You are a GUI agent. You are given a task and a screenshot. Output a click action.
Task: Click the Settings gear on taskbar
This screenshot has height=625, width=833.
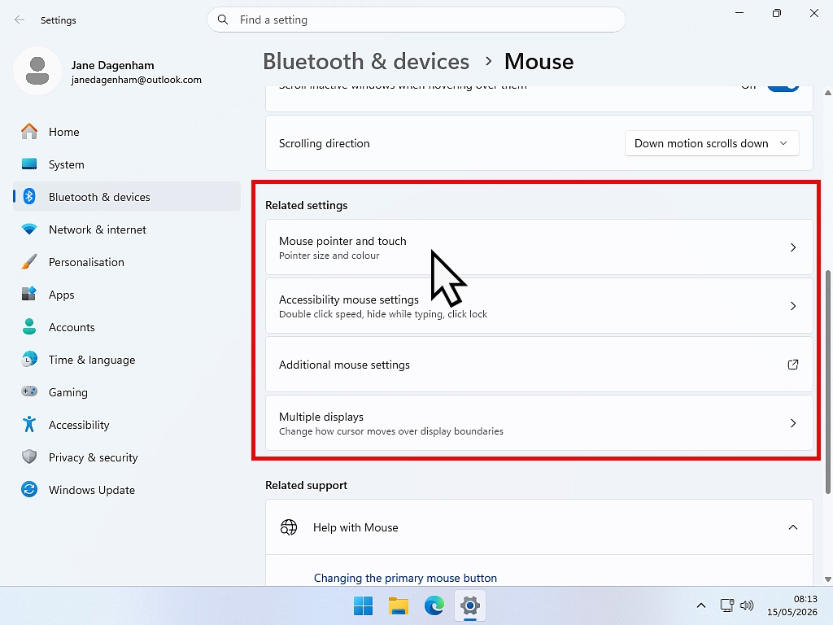click(470, 605)
